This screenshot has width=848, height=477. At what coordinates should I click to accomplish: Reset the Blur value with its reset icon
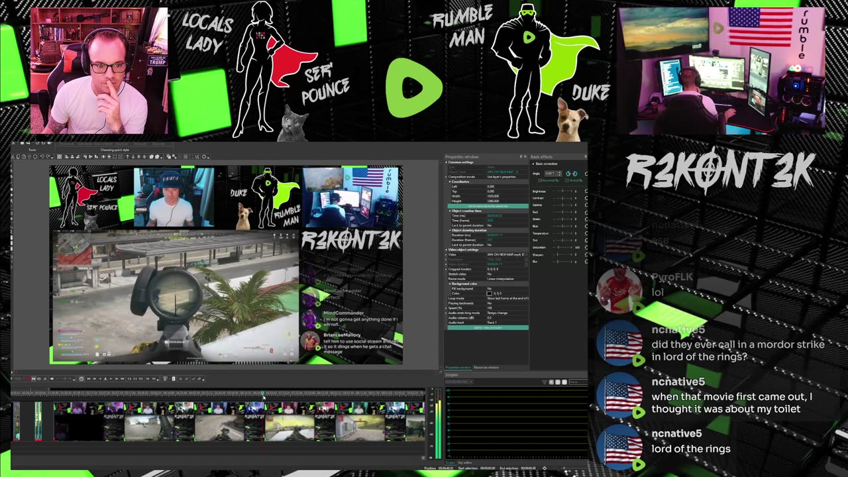[586, 262]
